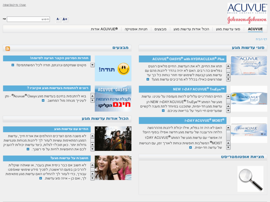Image resolution: width=270 pixels, height=202 pixels.
Task: Expand down arrow beside 'מקווים שצחקתם' promo text
Action: click(x=92, y=65)
